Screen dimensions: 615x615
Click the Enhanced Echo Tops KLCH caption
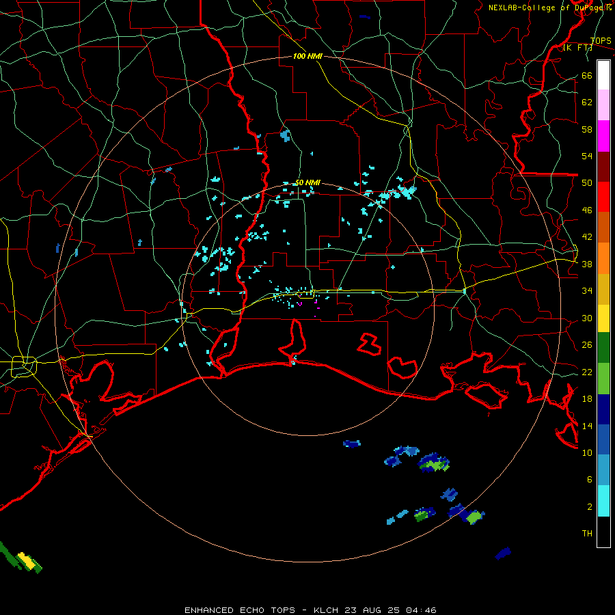310,610
